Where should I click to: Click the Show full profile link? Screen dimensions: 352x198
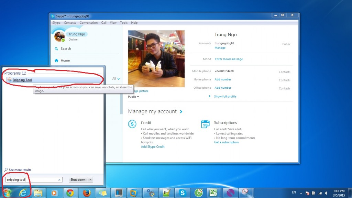[x=225, y=97]
